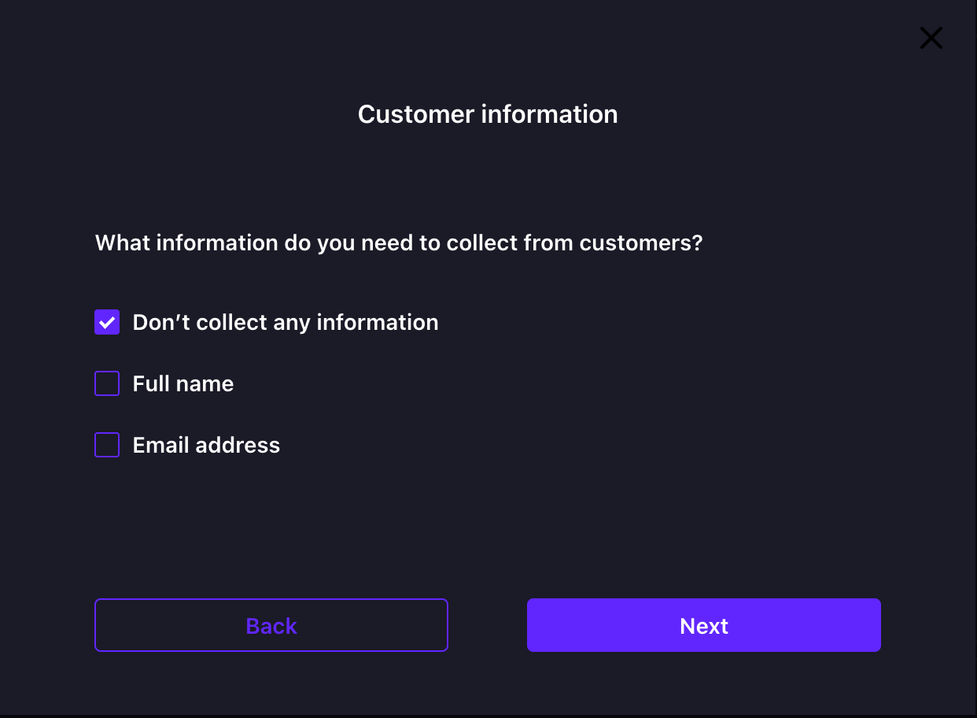This screenshot has height=718, width=977.
Task: Go back with the Back button
Action: point(271,625)
